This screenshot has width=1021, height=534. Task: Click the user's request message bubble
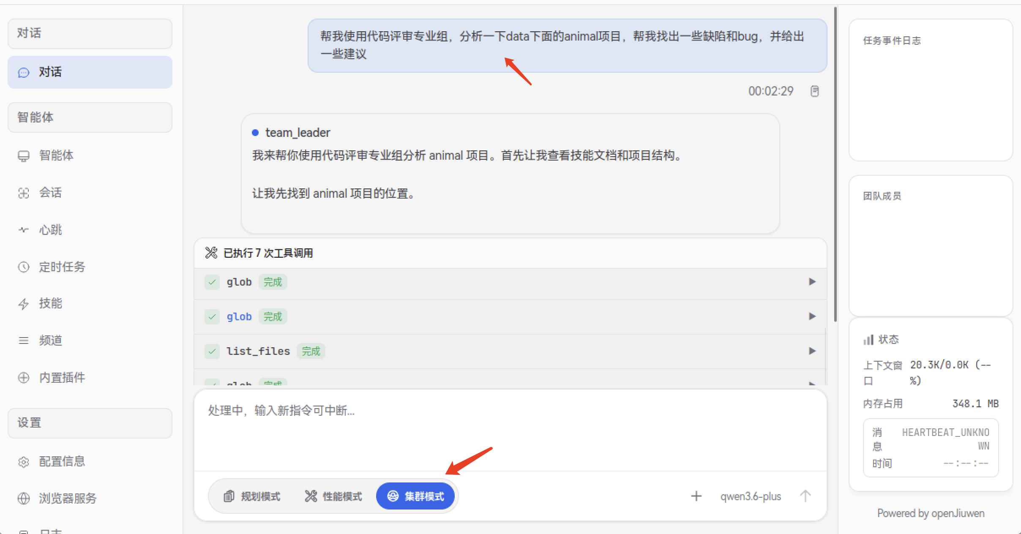567,45
